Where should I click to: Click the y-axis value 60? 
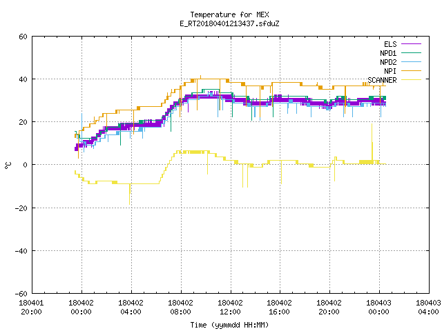(x=23, y=37)
